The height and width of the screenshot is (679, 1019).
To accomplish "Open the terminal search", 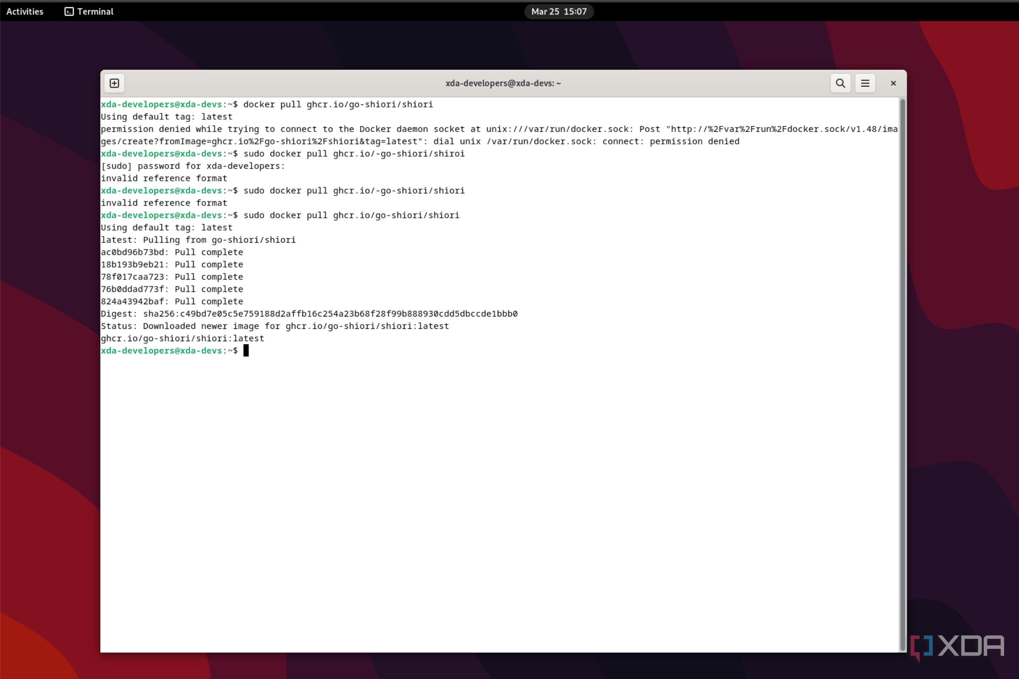I will pos(840,83).
